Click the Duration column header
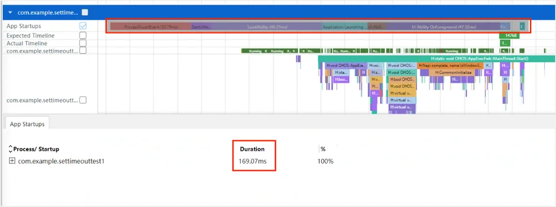The width and height of the screenshot is (556, 207). tap(252, 149)
